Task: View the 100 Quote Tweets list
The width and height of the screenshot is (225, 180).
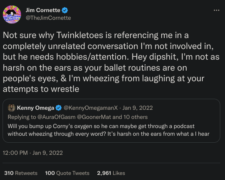Action: pyautogui.click(x=67, y=173)
